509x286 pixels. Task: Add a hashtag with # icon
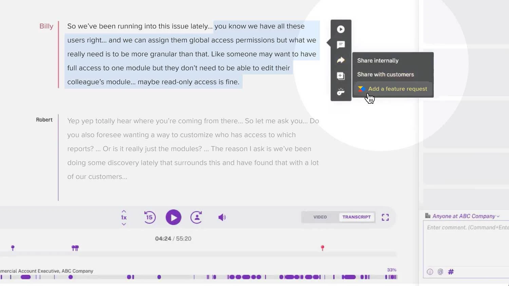click(451, 272)
